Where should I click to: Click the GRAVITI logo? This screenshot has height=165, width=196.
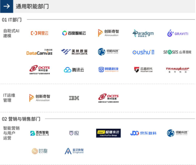tap(178, 33)
